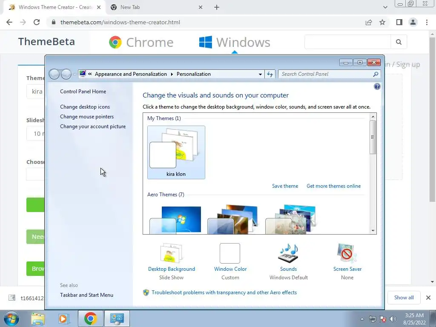Click Get more themes online link
The image size is (436, 327).
[x=334, y=186]
